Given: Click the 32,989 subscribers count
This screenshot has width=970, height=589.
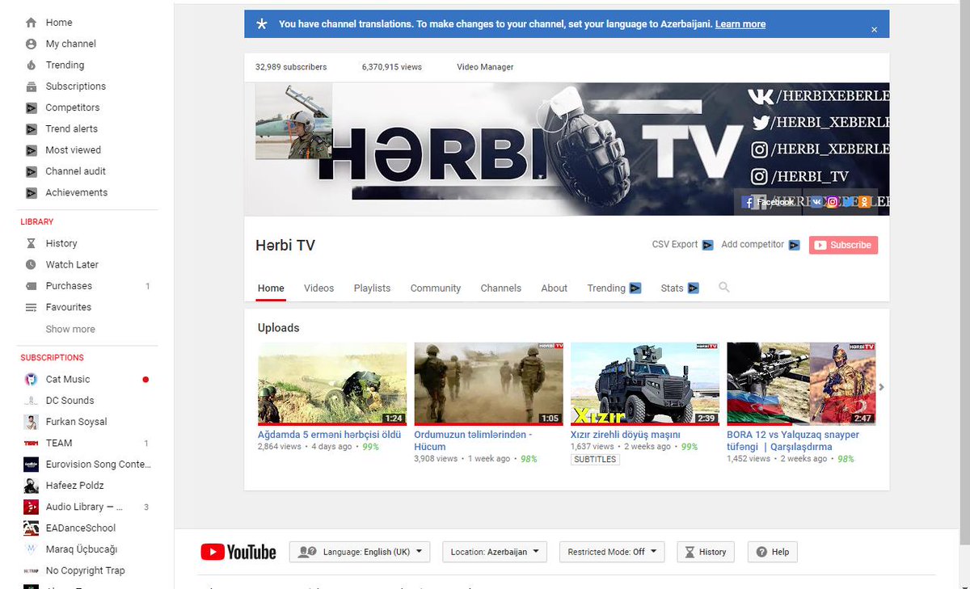Looking at the screenshot, I should 291,67.
